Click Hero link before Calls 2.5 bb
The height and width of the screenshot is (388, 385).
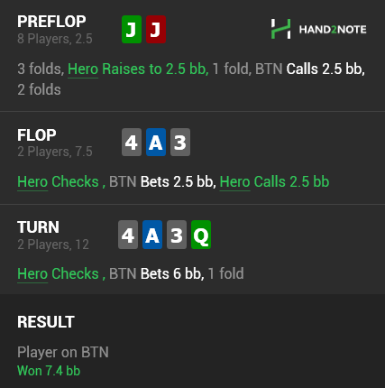click(235, 182)
